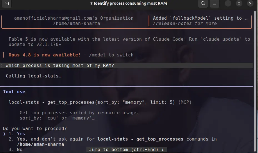Image resolution: width=258 pixels, height=153 pixels.
Task: Minimize the terminal window
Action: click(228, 3)
